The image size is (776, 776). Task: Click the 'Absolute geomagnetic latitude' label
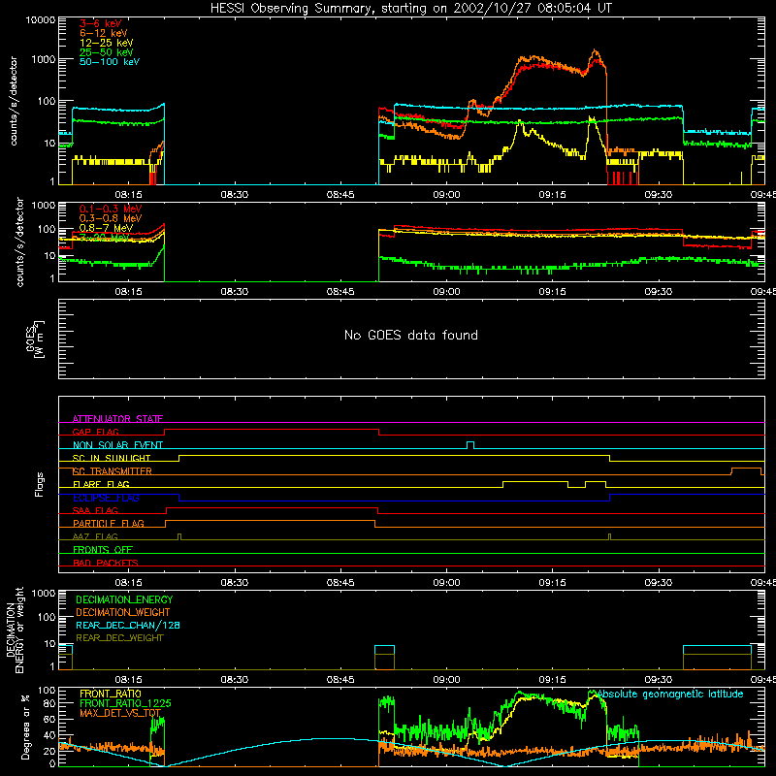(670, 694)
